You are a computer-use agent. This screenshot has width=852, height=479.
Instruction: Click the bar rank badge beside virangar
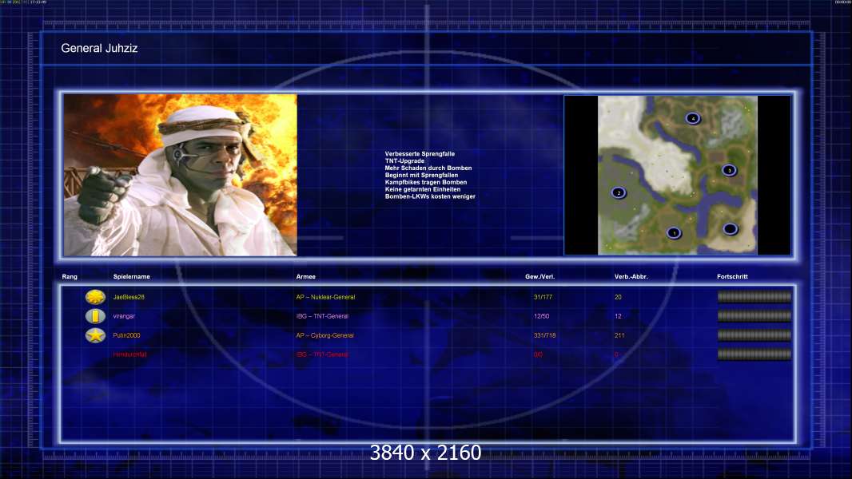pyautogui.click(x=95, y=315)
